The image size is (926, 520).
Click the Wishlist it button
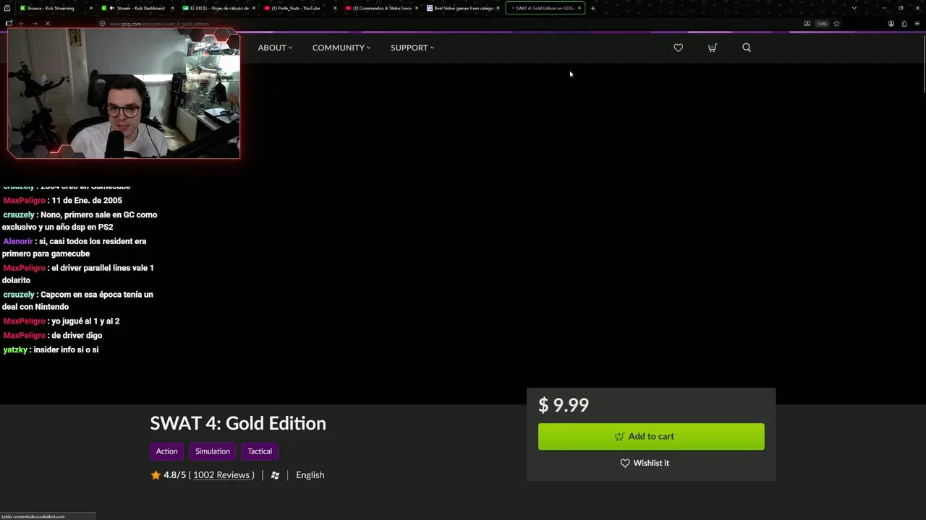(x=645, y=463)
